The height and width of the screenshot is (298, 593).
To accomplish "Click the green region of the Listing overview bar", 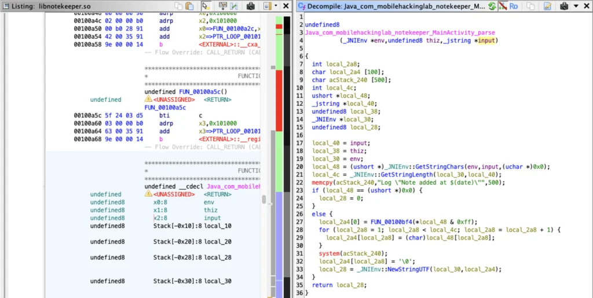I will 279,161.
